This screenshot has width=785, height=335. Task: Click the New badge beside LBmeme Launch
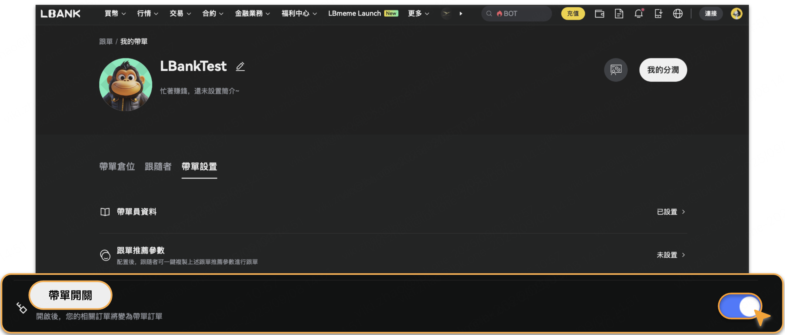[391, 13]
